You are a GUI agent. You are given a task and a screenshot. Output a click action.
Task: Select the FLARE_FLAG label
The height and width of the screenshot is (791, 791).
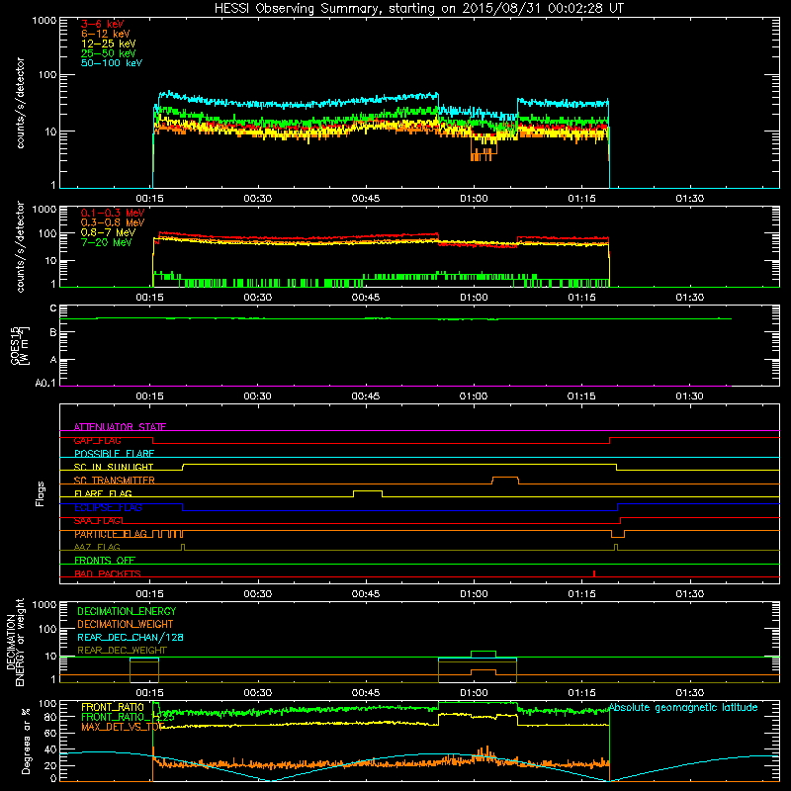point(103,493)
